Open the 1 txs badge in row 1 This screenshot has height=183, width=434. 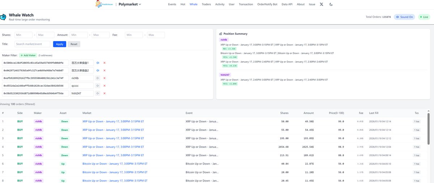pyautogui.click(x=417, y=121)
